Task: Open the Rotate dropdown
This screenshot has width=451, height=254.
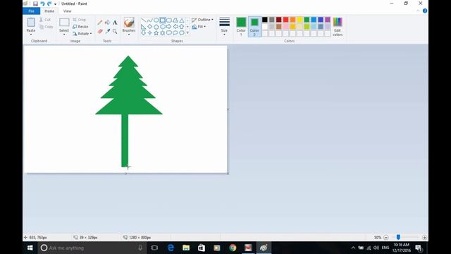Action: point(82,34)
